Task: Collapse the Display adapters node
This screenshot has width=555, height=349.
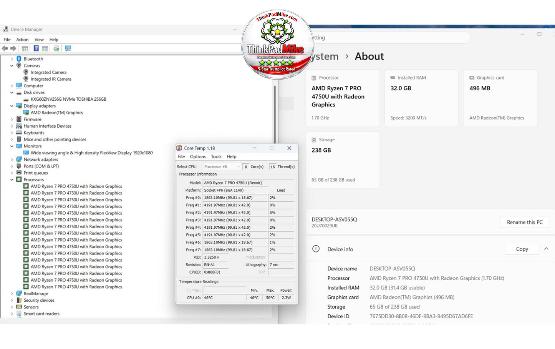Action: [12, 106]
